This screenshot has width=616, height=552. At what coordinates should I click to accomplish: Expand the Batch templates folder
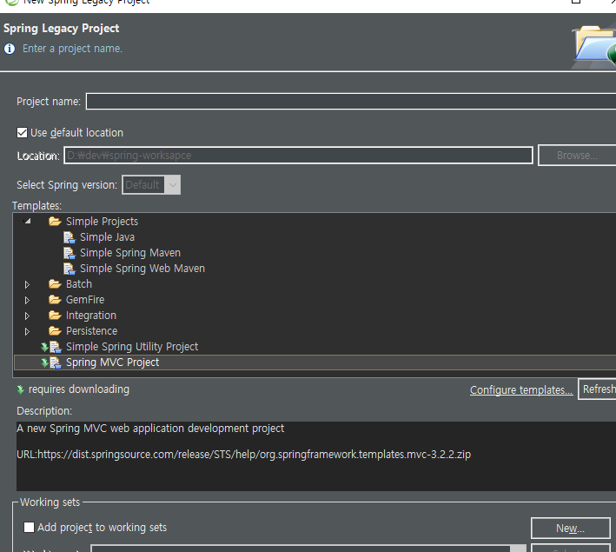click(x=27, y=284)
